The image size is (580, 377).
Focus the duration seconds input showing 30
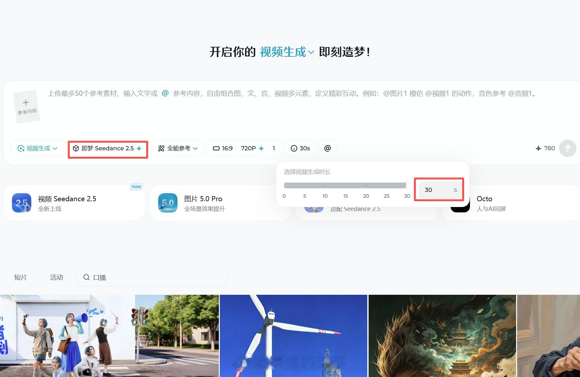coord(440,190)
